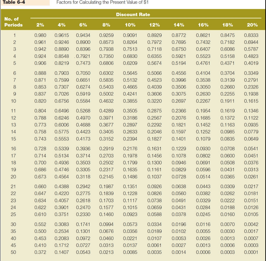Click 0.1597 under 14% at period 14
This screenshot has height=261, width=266.
click(x=179, y=132)
